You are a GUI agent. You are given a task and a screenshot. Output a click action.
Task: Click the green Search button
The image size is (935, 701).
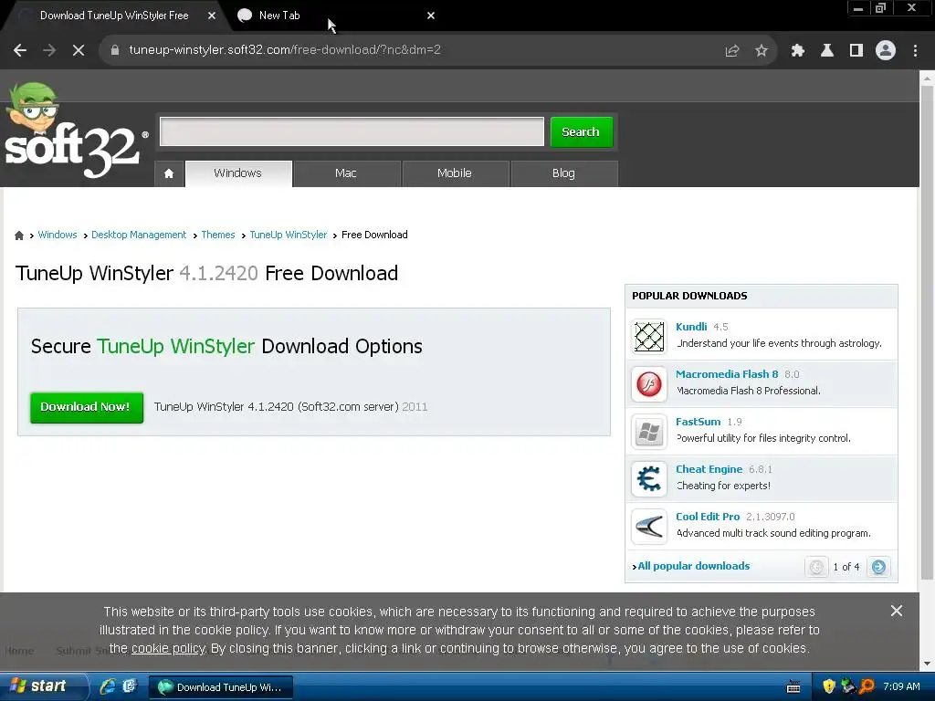581,131
